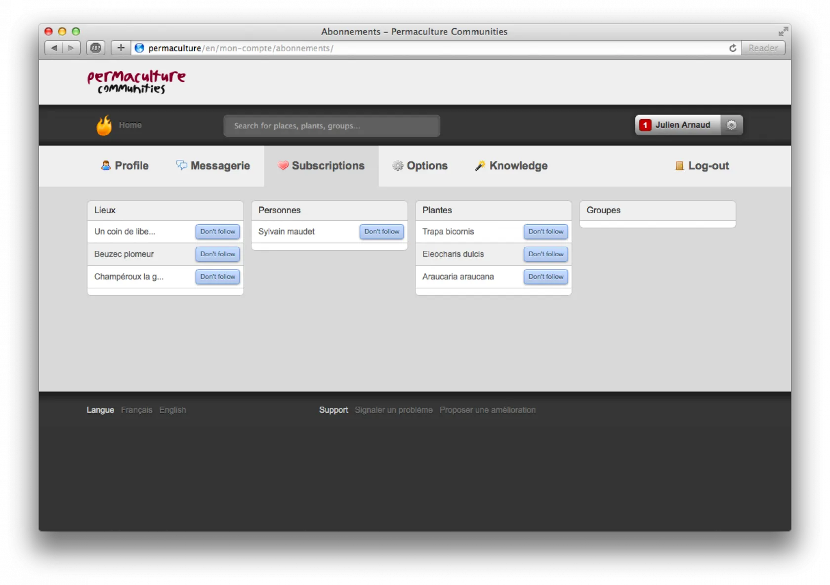830x585 pixels.
Task: Switch language to Français
Action: (x=136, y=410)
